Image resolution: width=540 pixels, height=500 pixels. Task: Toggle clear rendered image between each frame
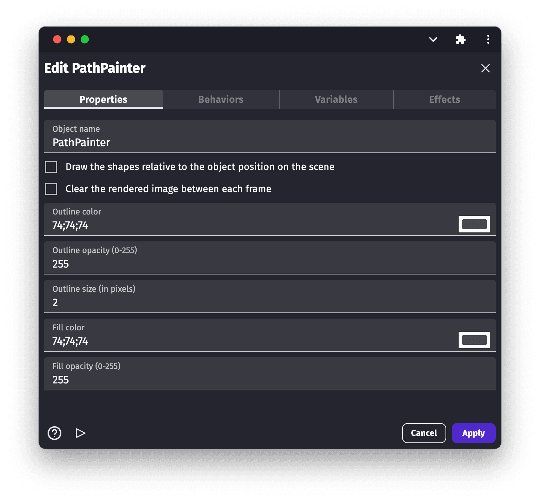click(51, 189)
